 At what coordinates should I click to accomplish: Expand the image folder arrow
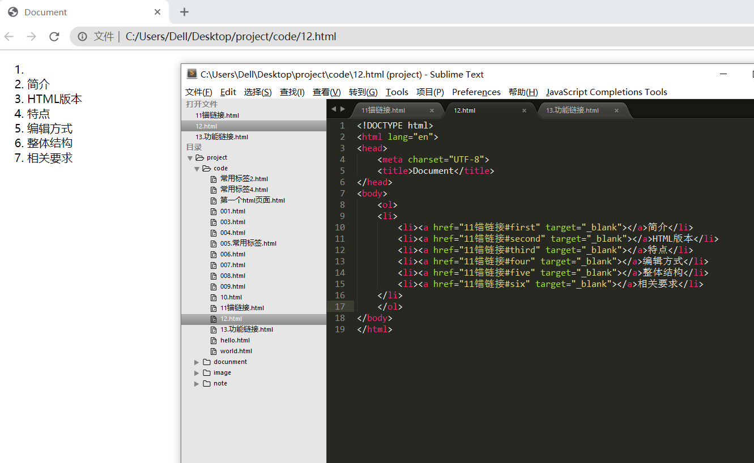pos(197,373)
